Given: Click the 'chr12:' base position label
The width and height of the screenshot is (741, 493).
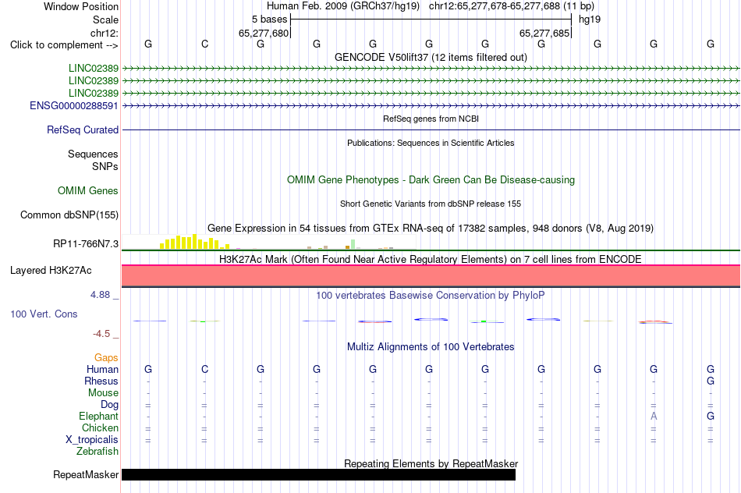Looking at the screenshot, I should pyautogui.click(x=105, y=33).
